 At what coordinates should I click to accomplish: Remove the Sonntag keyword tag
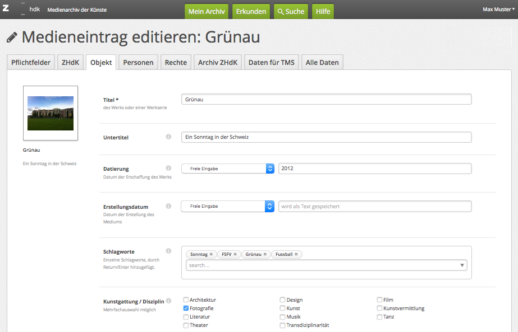tap(211, 254)
